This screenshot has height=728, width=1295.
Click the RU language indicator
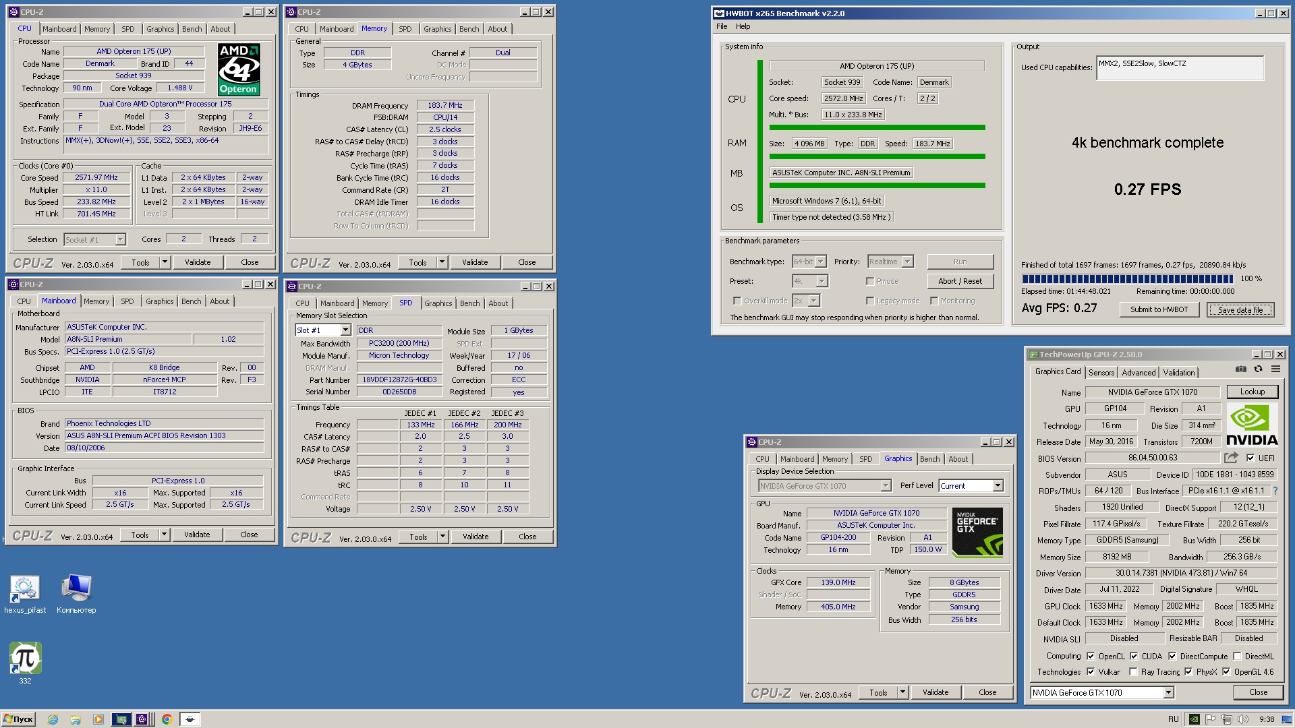click(x=1173, y=719)
